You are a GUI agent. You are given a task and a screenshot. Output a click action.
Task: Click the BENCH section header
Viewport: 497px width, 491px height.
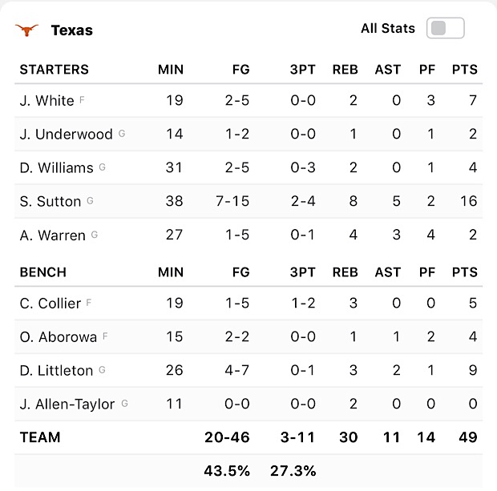[43, 272]
